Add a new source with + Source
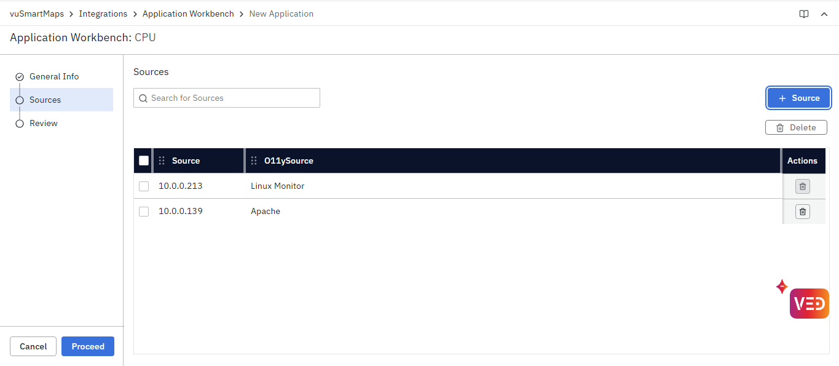The height and width of the screenshot is (366, 839). 798,98
